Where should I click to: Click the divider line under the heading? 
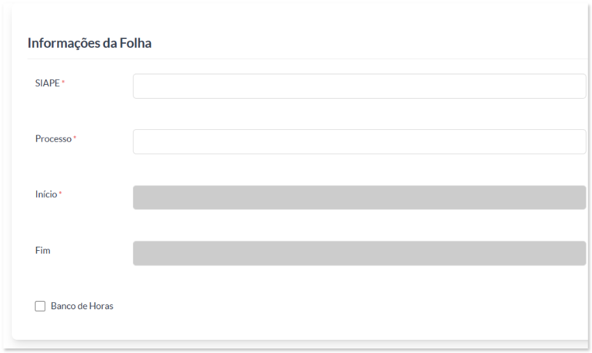(x=307, y=59)
